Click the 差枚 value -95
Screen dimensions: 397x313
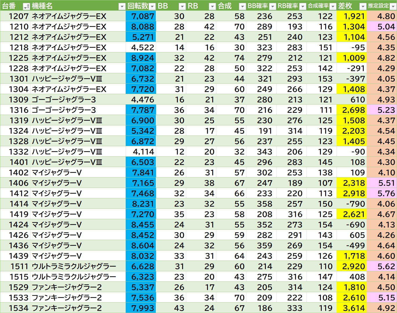352,47
